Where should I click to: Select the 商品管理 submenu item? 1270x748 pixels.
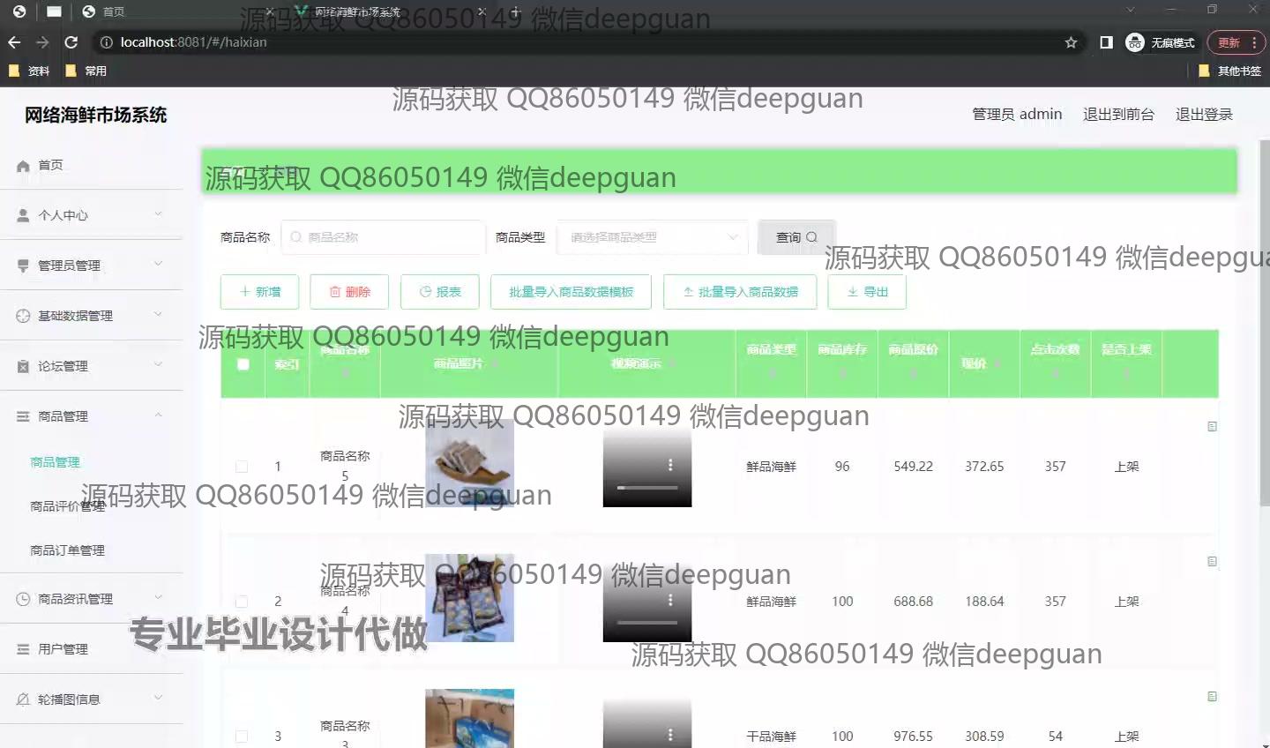click(x=55, y=462)
